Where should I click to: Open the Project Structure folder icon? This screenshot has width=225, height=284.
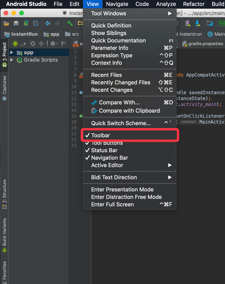point(210,23)
